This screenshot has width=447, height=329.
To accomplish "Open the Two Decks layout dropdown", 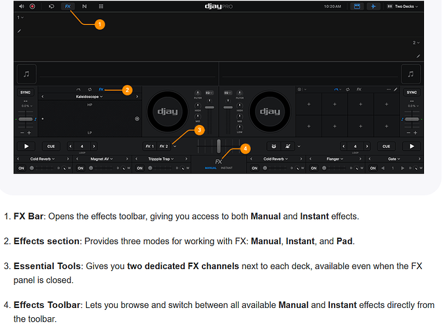I will click(402, 7).
